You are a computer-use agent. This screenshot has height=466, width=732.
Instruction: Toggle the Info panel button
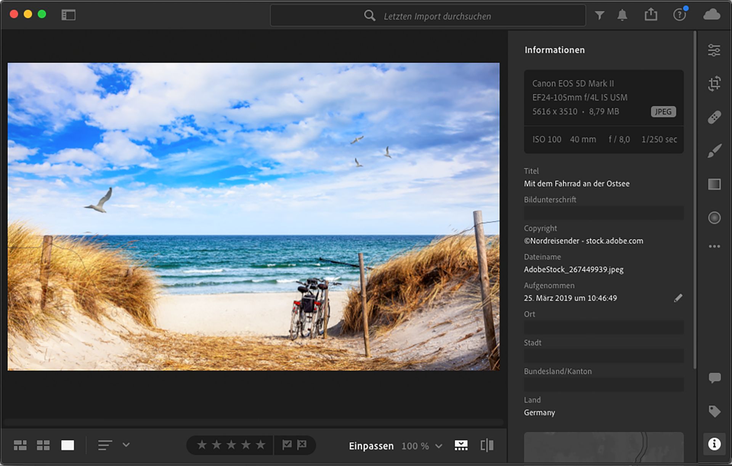tap(714, 444)
